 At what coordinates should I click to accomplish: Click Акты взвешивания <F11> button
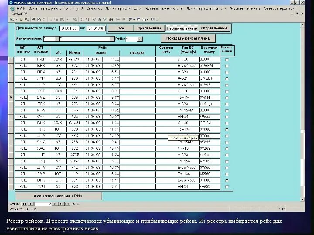pos(58,196)
